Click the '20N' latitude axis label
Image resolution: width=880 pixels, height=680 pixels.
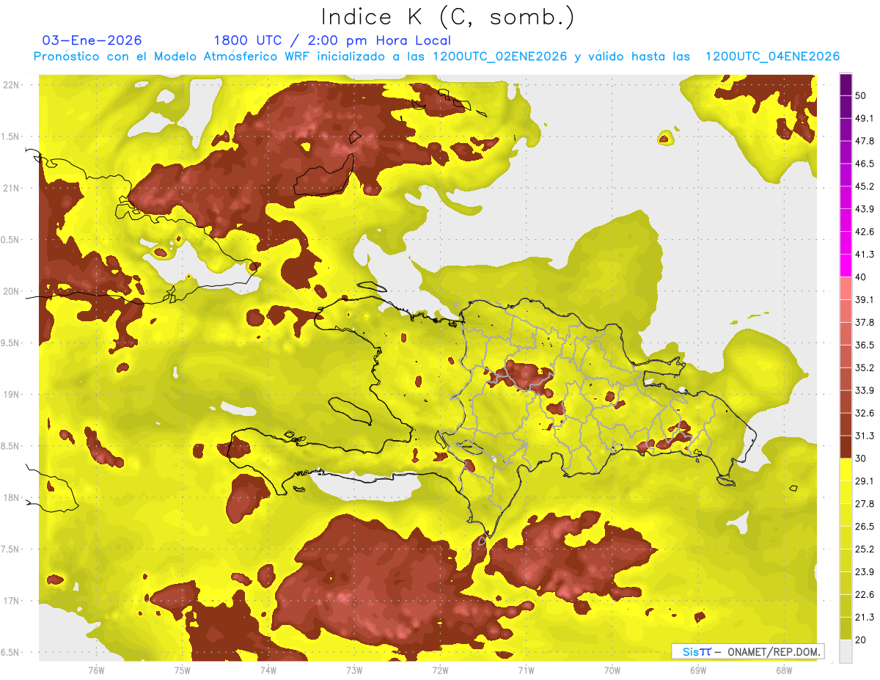12,291
